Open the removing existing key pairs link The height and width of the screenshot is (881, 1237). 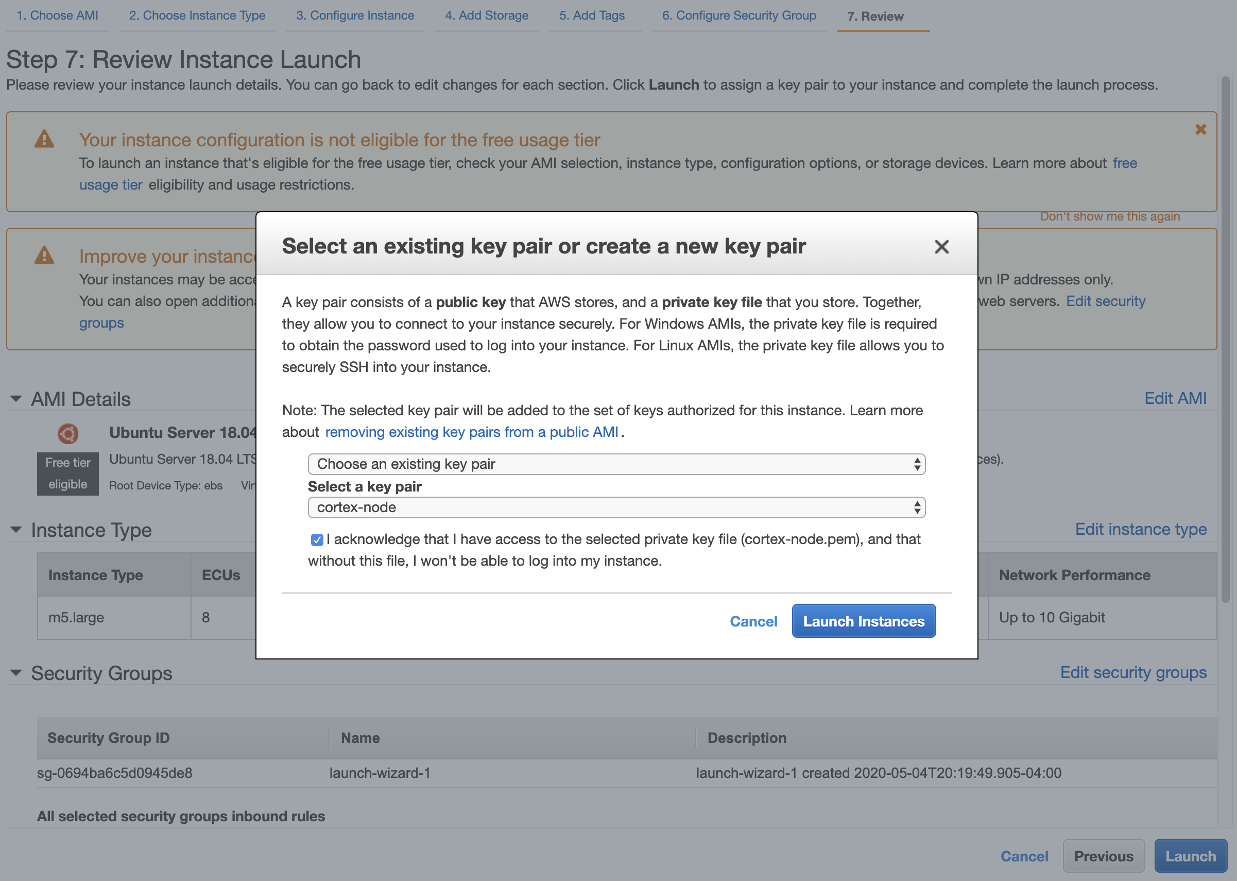click(471, 432)
